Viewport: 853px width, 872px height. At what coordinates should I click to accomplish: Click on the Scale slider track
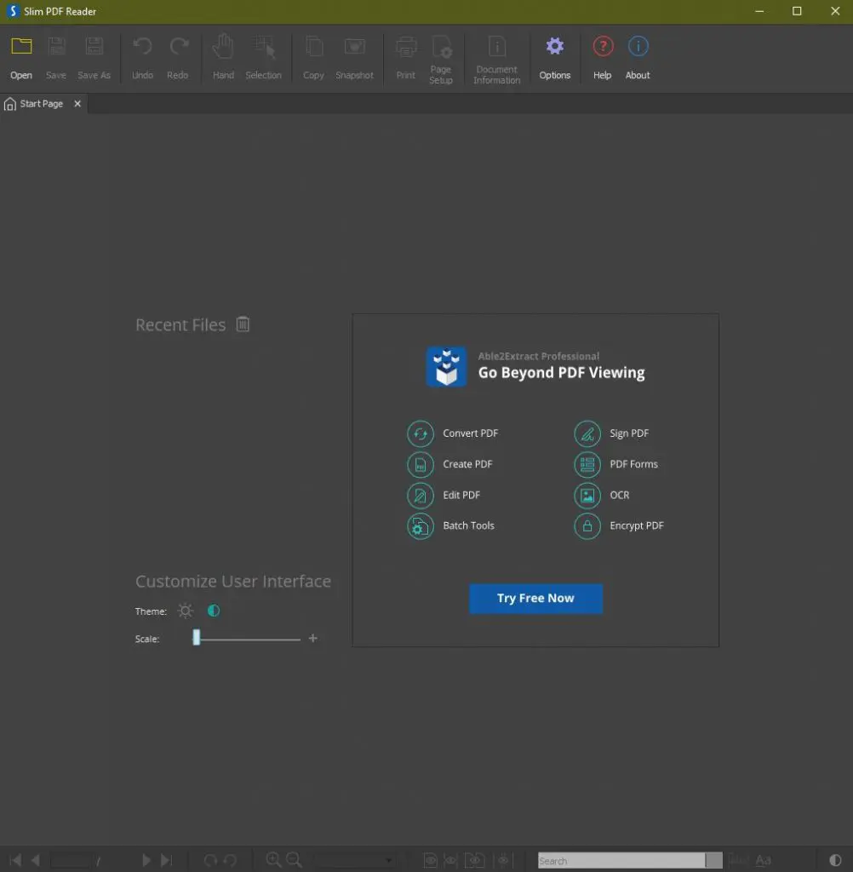pyautogui.click(x=247, y=639)
